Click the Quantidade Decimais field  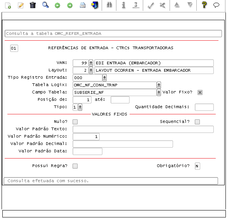pos(204,107)
